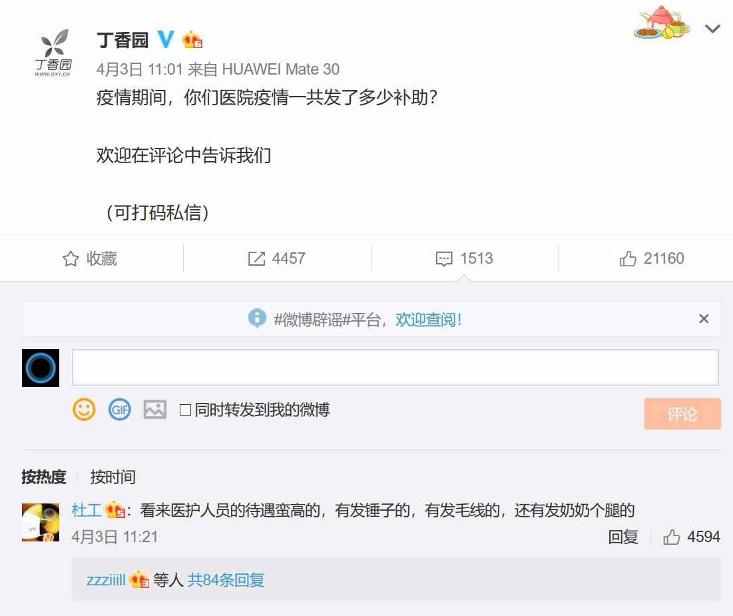733x616 pixels.
Task: Select the 按热度 sorting tab
Action: pos(43,477)
